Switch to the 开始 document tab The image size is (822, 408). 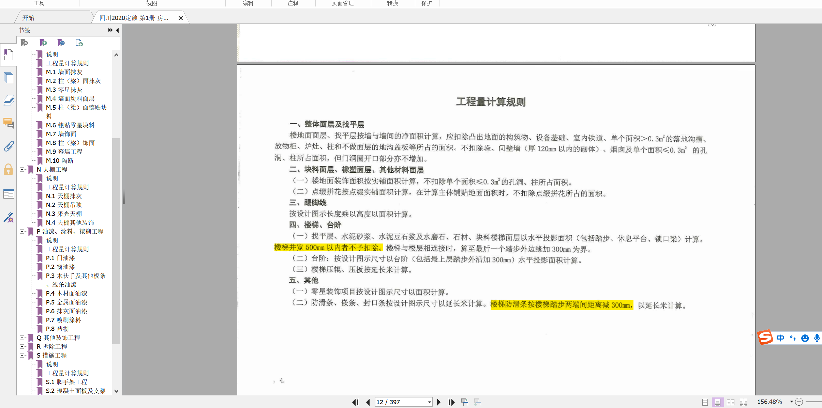point(29,18)
